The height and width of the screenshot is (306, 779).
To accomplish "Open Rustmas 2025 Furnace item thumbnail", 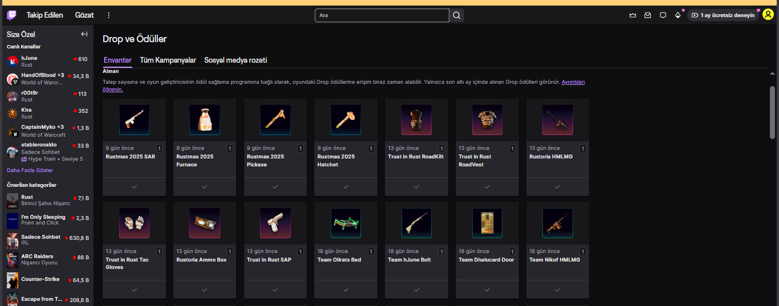I will [x=205, y=120].
